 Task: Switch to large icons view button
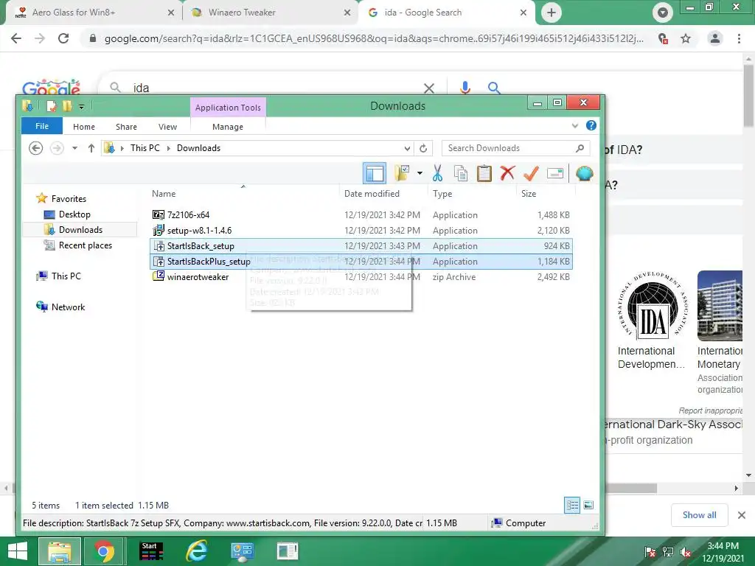click(x=588, y=505)
